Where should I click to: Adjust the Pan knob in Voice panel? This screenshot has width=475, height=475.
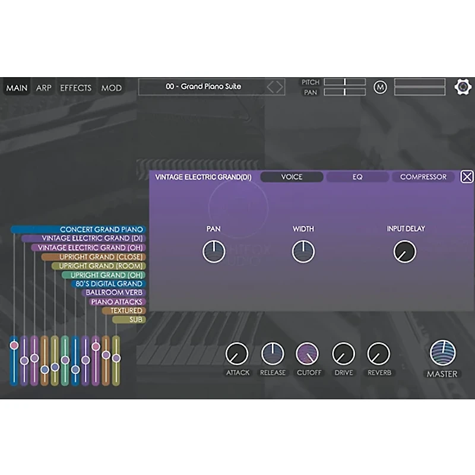pos(214,251)
